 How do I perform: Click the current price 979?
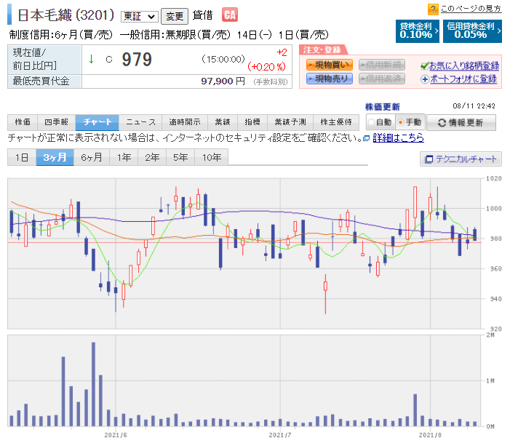coord(137,60)
